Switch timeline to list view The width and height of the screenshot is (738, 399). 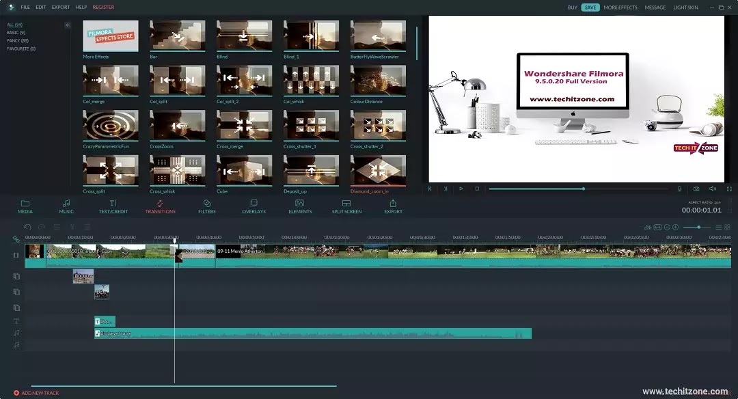point(719,228)
